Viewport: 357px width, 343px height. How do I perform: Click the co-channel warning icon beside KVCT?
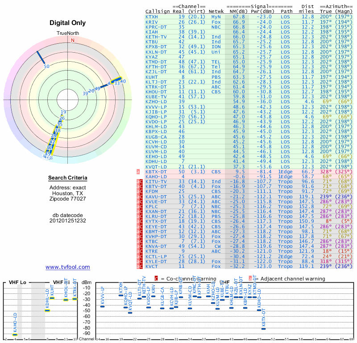[139, 266]
